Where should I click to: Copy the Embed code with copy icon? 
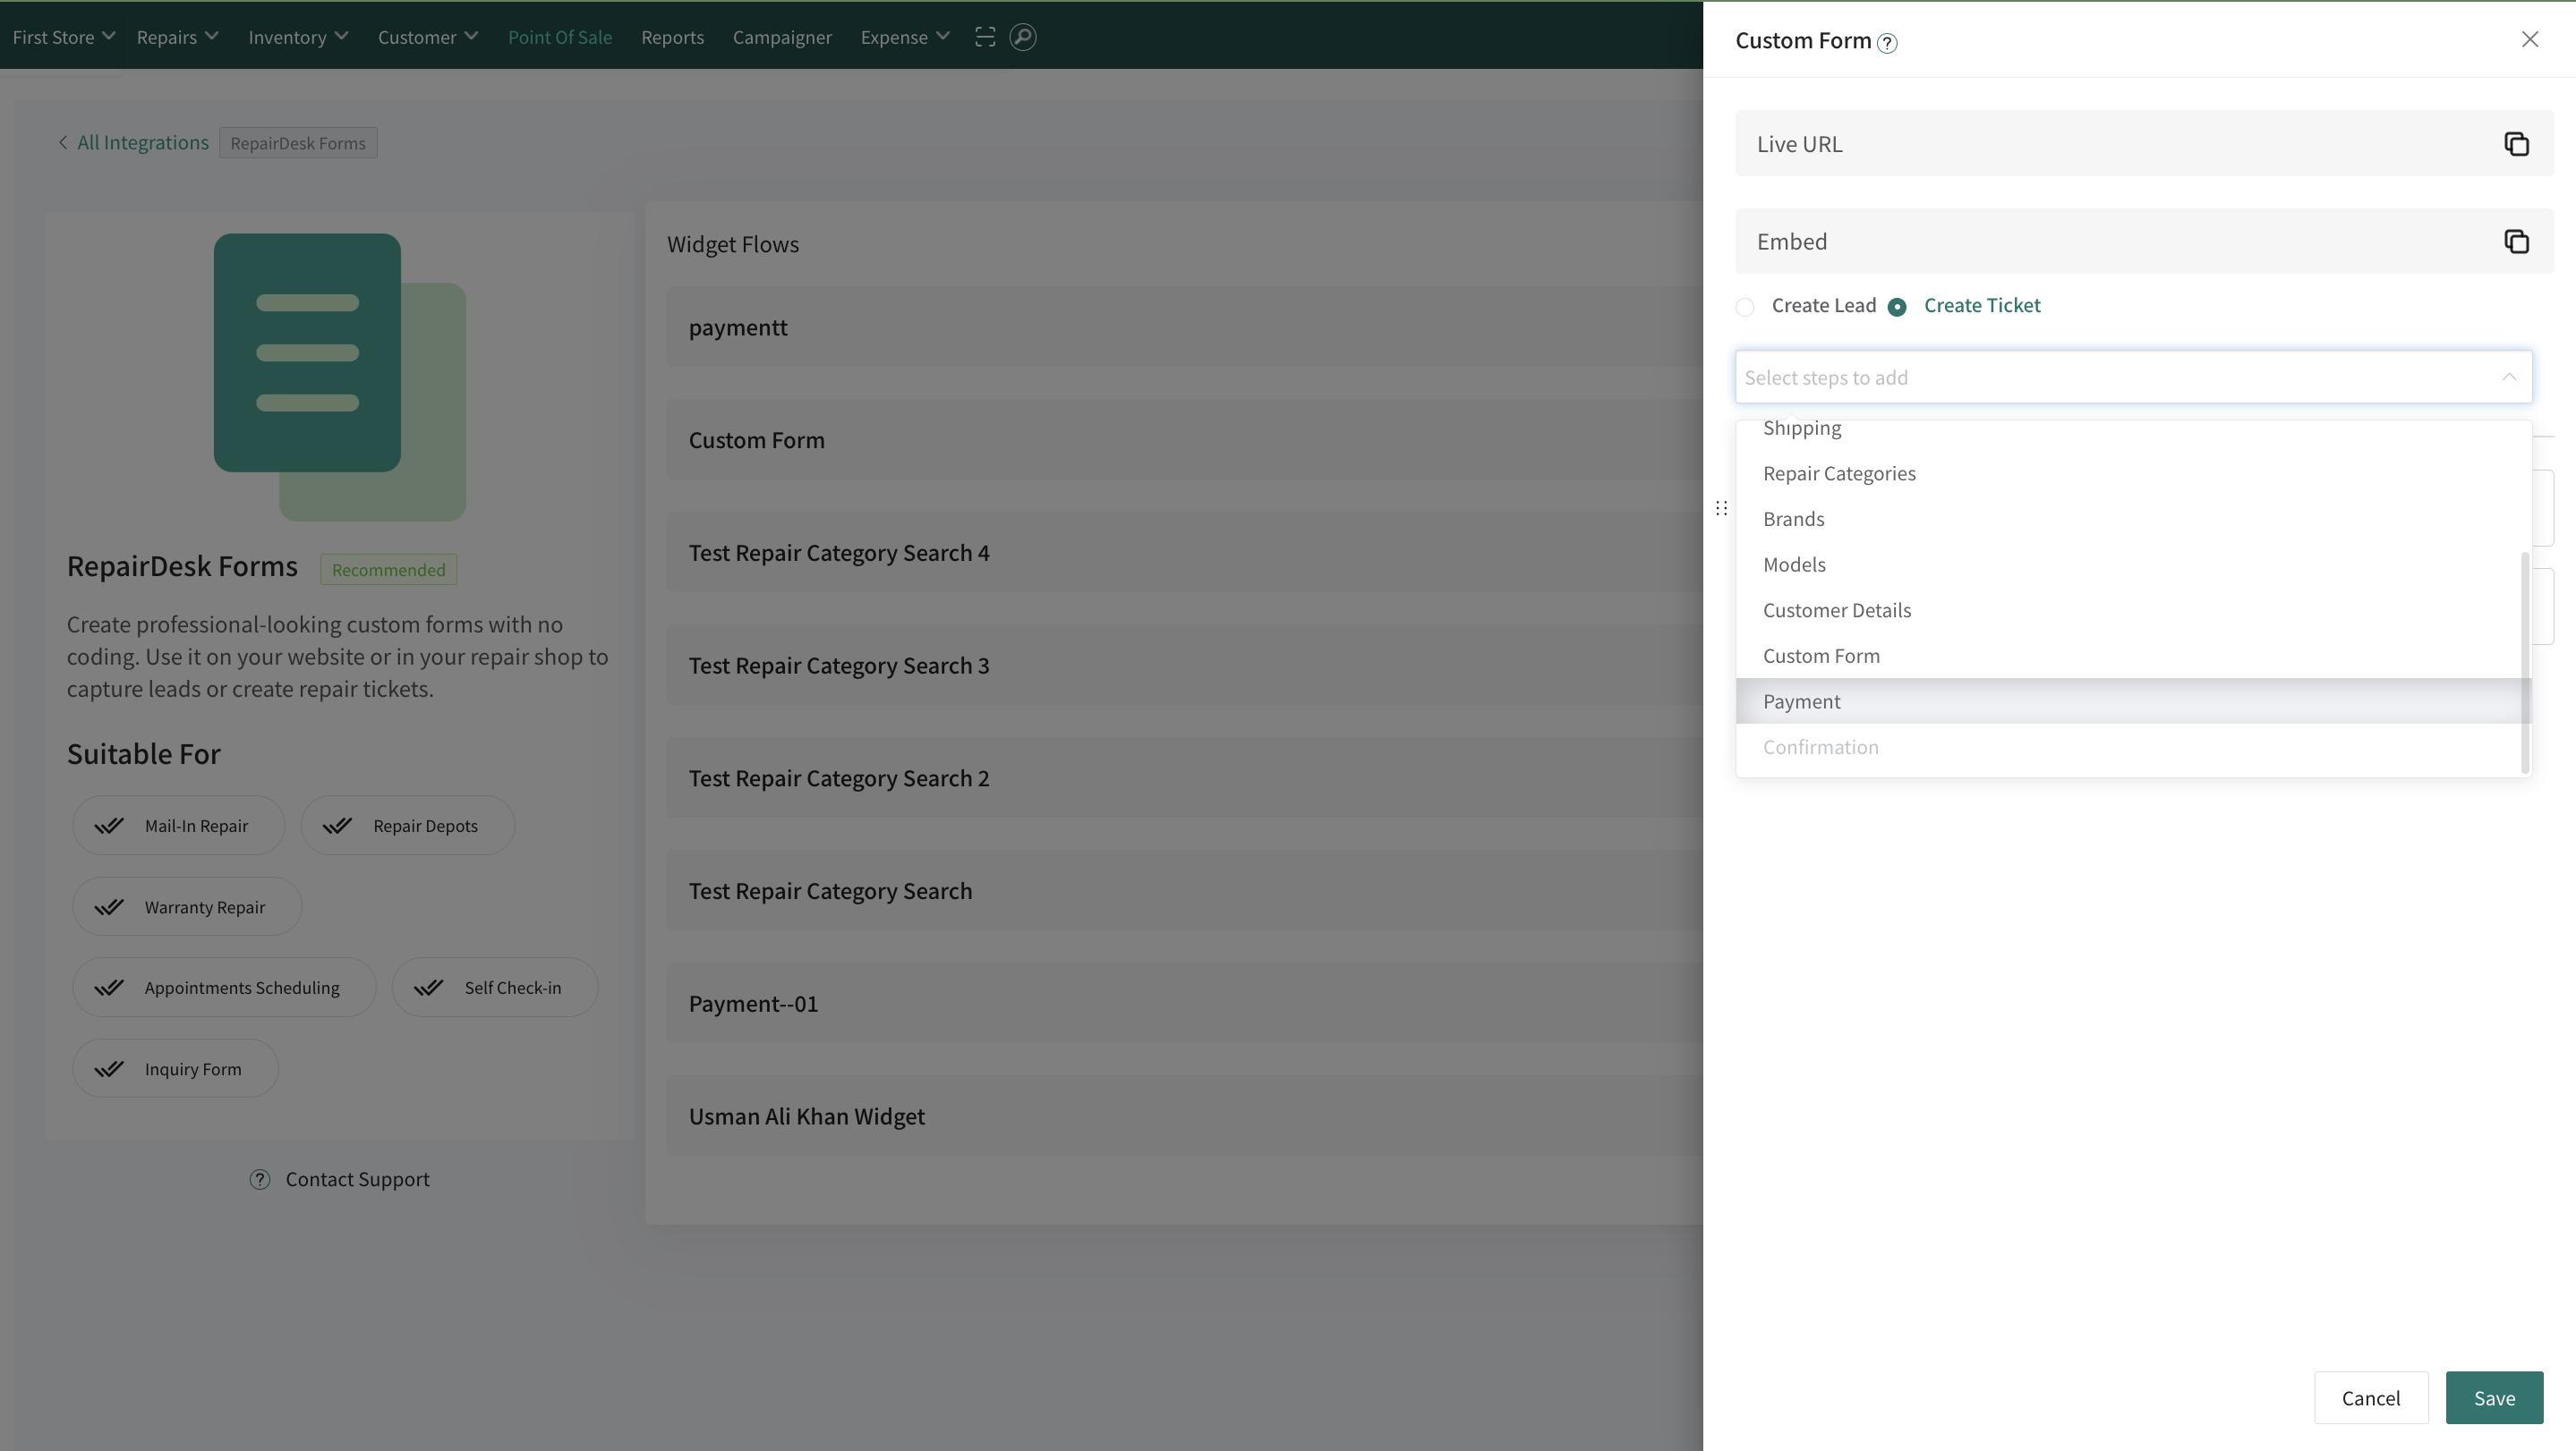coord(2516,242)
